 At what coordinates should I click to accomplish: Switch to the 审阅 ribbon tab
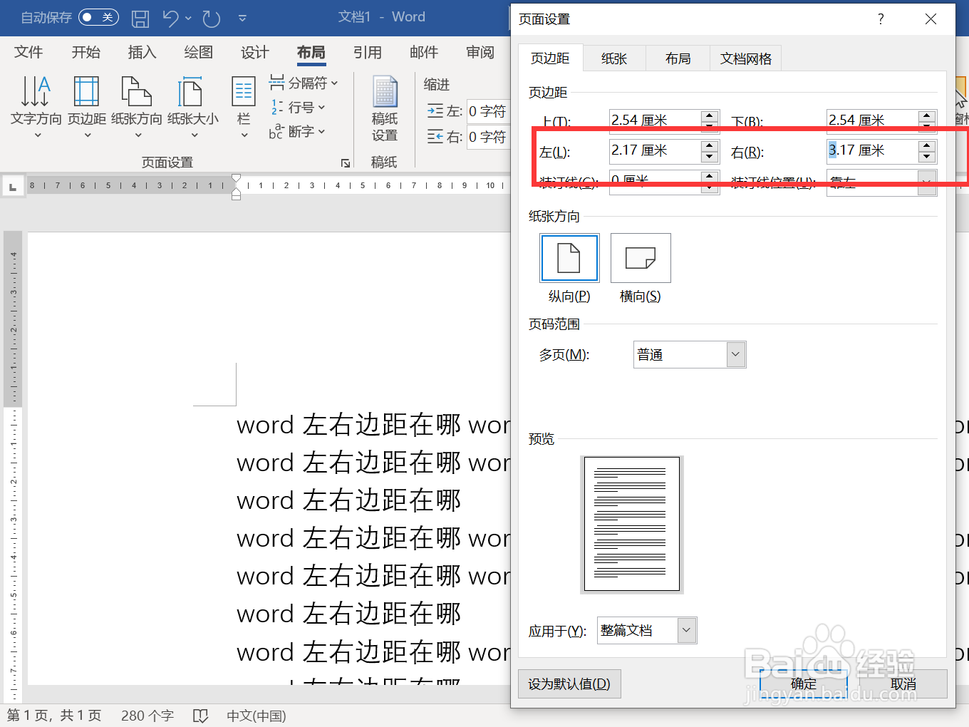coord(480,52)
